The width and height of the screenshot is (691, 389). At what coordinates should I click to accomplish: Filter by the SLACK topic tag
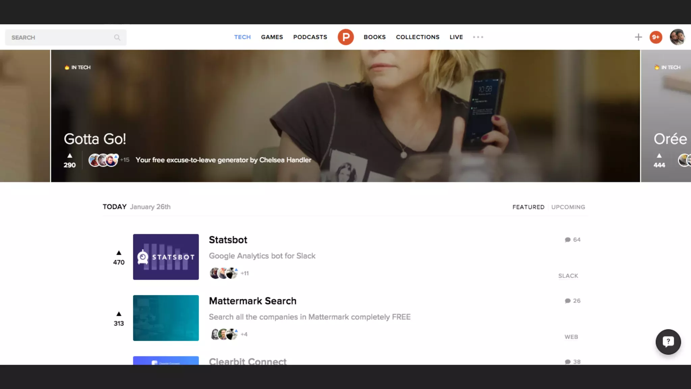pyautogui.click(x=568, y=276)
